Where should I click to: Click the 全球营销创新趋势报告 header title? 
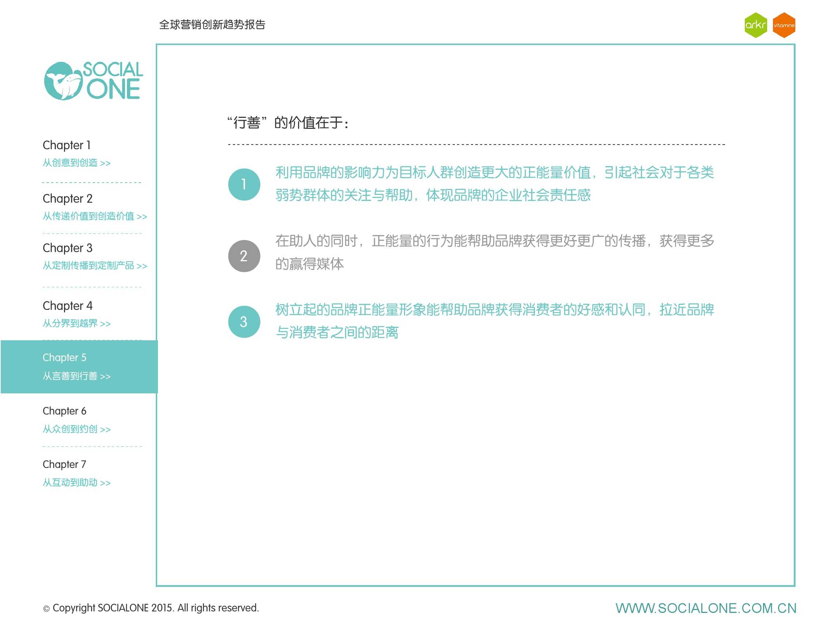click(x=212, y=25)
